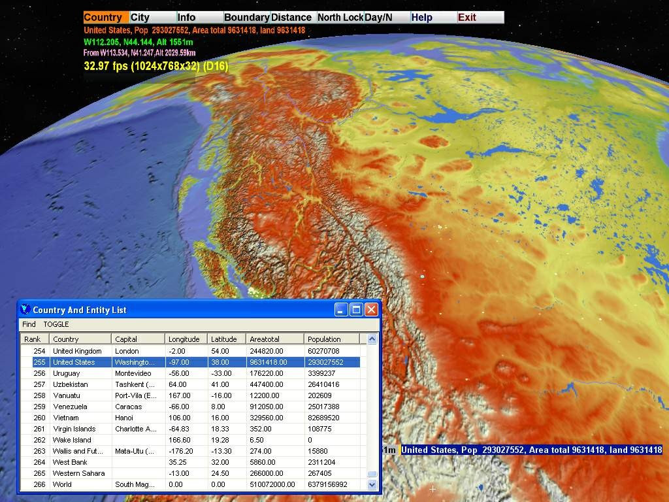669x502 pixels.
Task: Activate the Distance tool
Action: [293, 18]
